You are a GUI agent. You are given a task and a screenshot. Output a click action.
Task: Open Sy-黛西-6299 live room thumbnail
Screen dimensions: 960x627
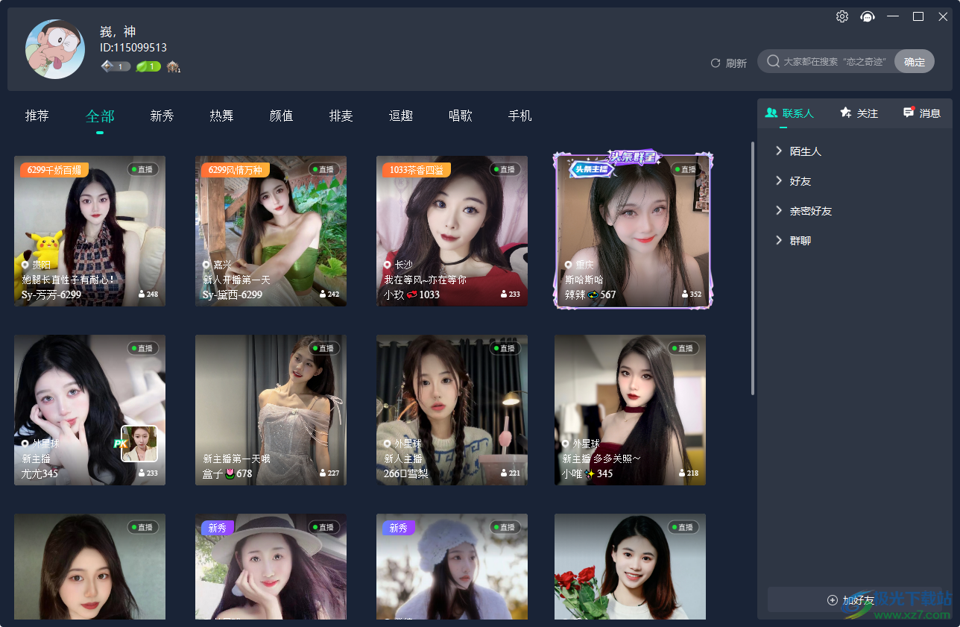point(271,231)
